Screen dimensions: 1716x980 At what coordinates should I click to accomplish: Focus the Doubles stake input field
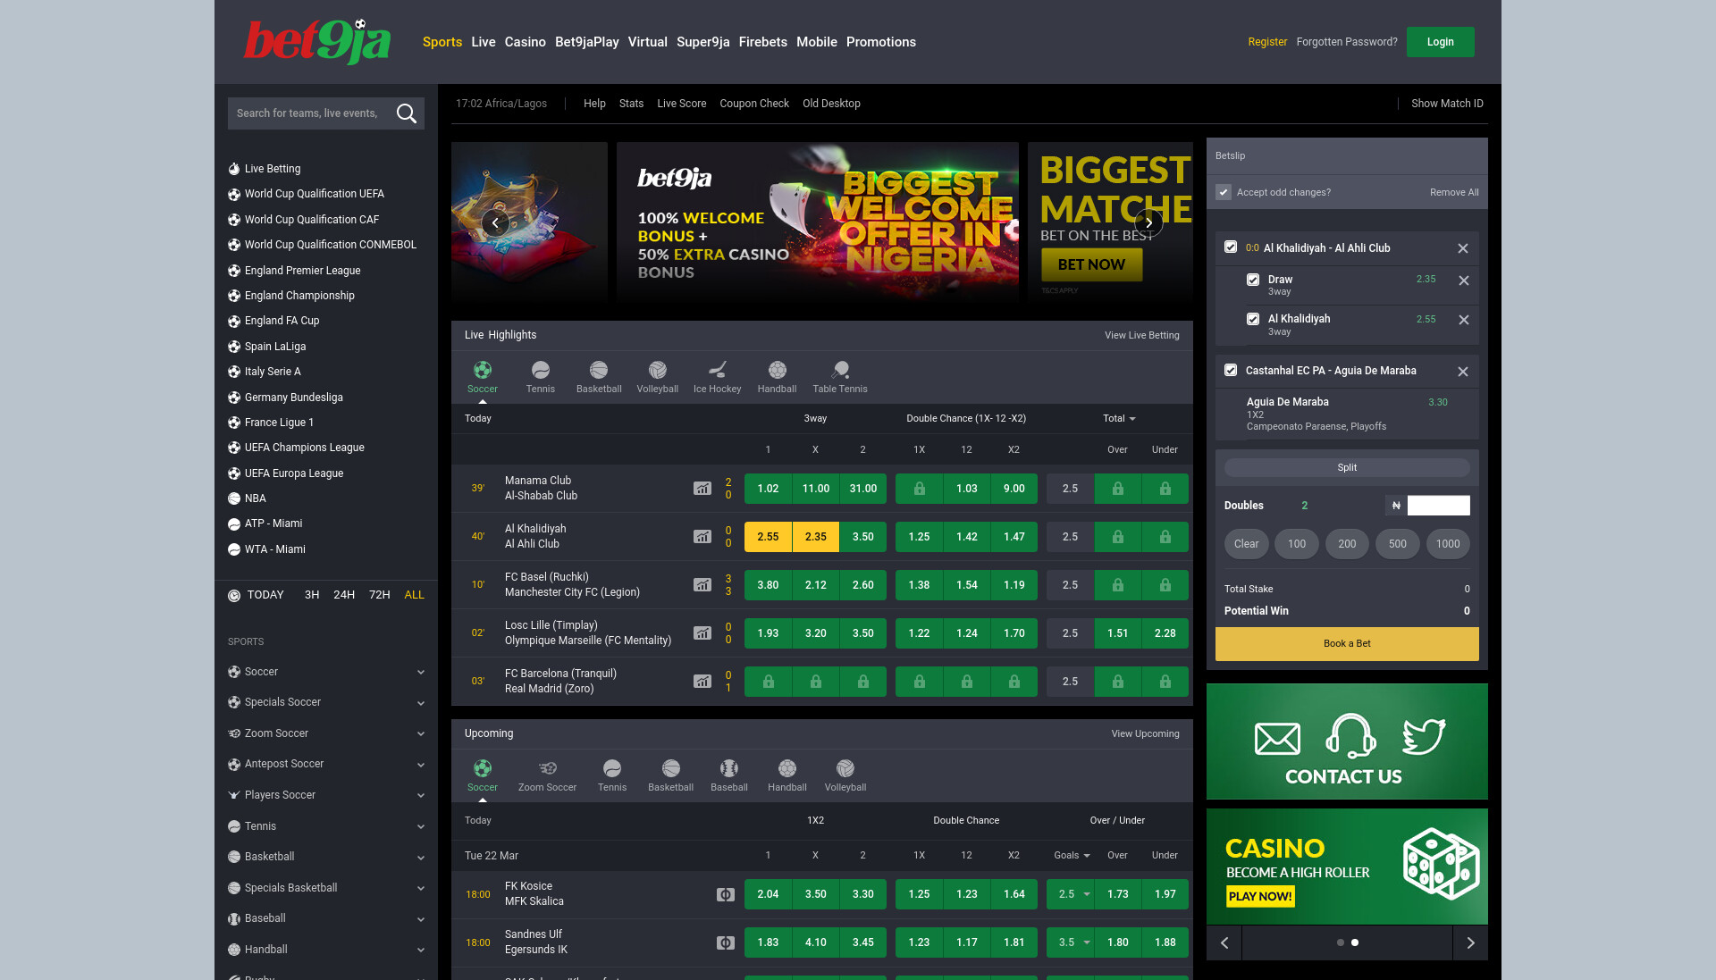point(1439,506)
